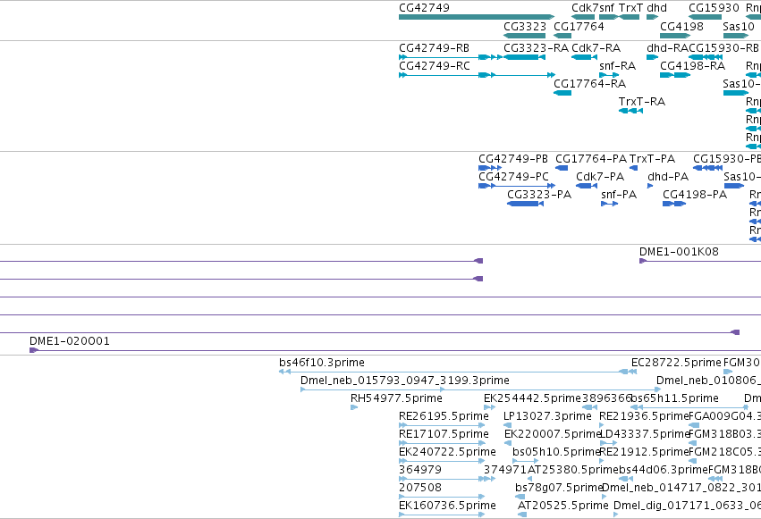Select EST EK240722.5prime
761x519 pixels.
point(442,461)
